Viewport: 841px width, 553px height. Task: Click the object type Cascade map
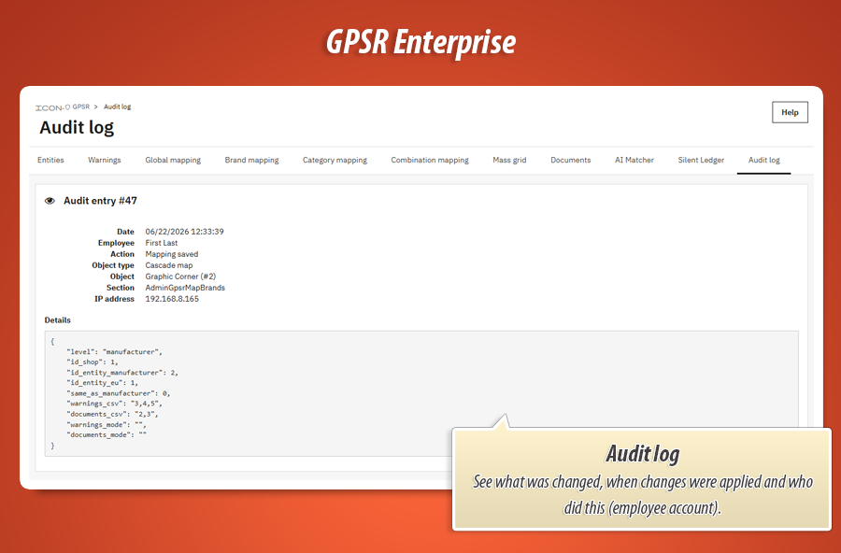point(169,265)
